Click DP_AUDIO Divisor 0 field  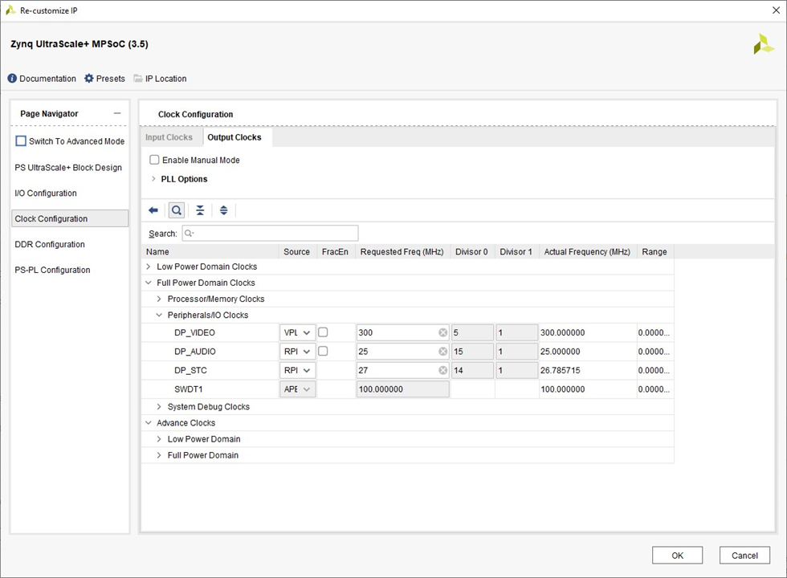pos(472,352)
